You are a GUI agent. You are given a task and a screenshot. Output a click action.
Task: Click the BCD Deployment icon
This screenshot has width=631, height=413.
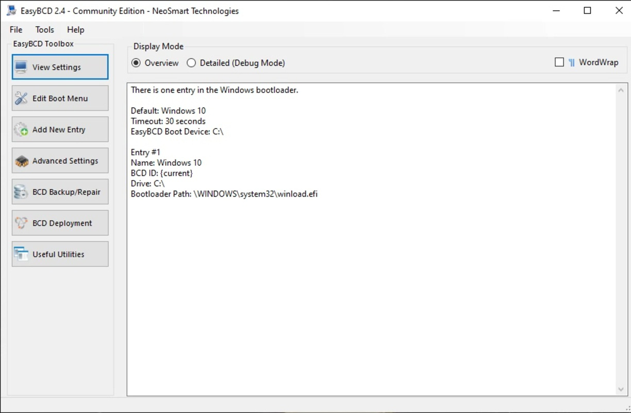click(x=21, y=223)
